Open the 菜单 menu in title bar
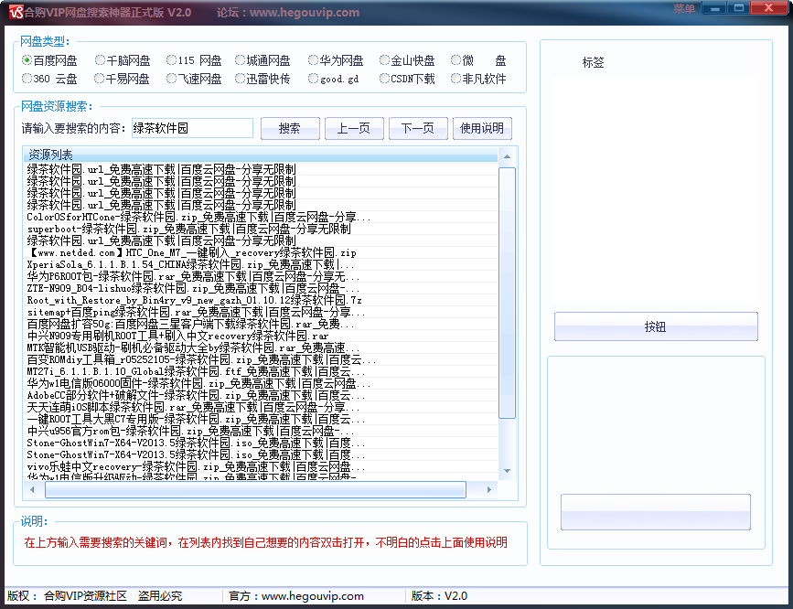 pyautogui.click(x=684, y=8)
